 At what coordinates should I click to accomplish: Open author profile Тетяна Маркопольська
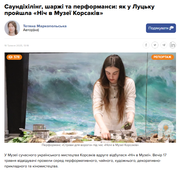[45, 26]
